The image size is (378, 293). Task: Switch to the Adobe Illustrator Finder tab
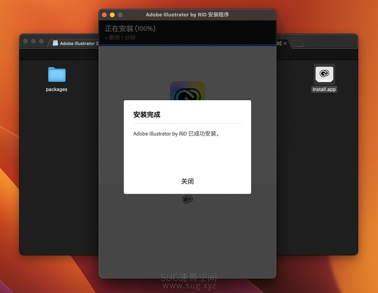click(75, 43)
